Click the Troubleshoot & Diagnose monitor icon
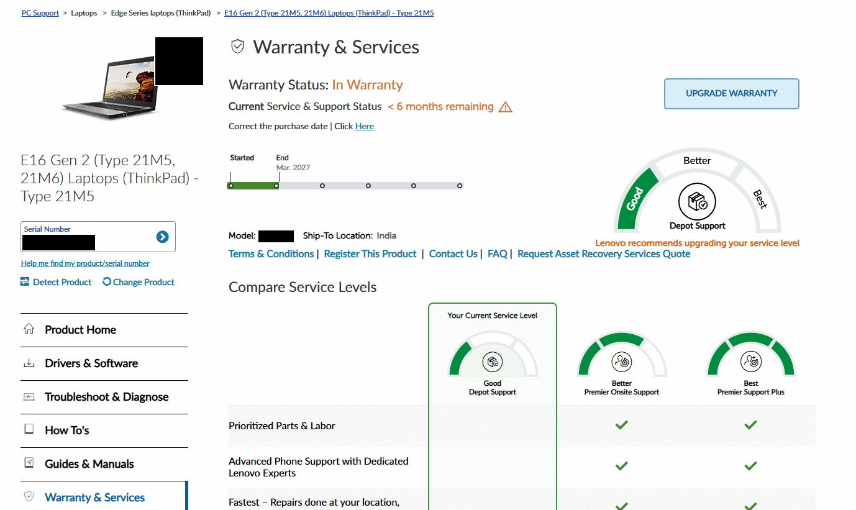This screenshot has width=856, height=510. (x=29, y=396)
